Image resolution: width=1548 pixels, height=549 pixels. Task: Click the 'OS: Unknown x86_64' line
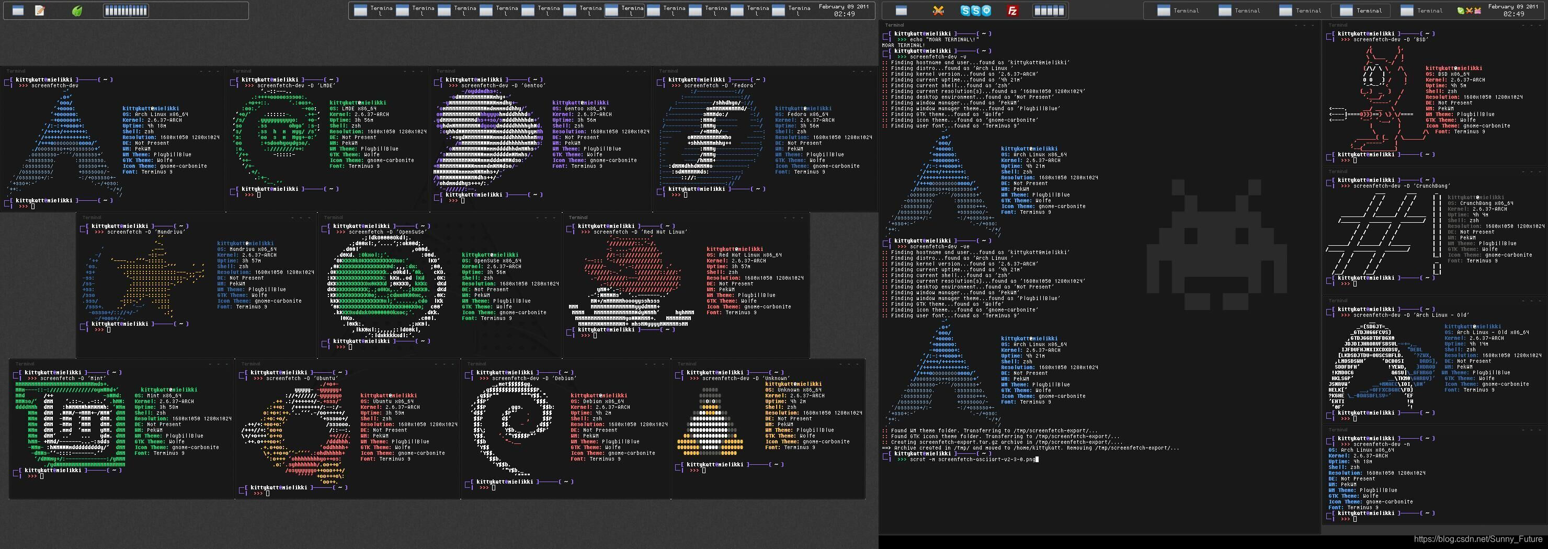pyautogui.click(x=793, y=391)
